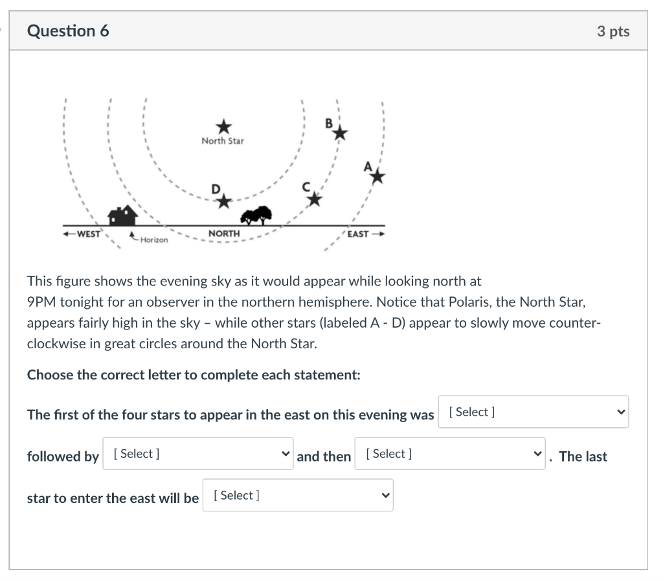Click star A in the diagram
Viewport: 663px width, 582px height.
[x=377, y=177]
